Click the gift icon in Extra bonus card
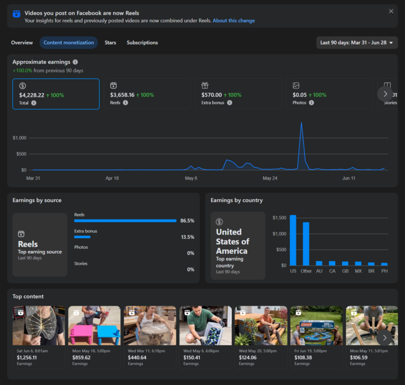The width and height of the screenshot is (405, 385). pyautogui.click(x=205, y=85)
